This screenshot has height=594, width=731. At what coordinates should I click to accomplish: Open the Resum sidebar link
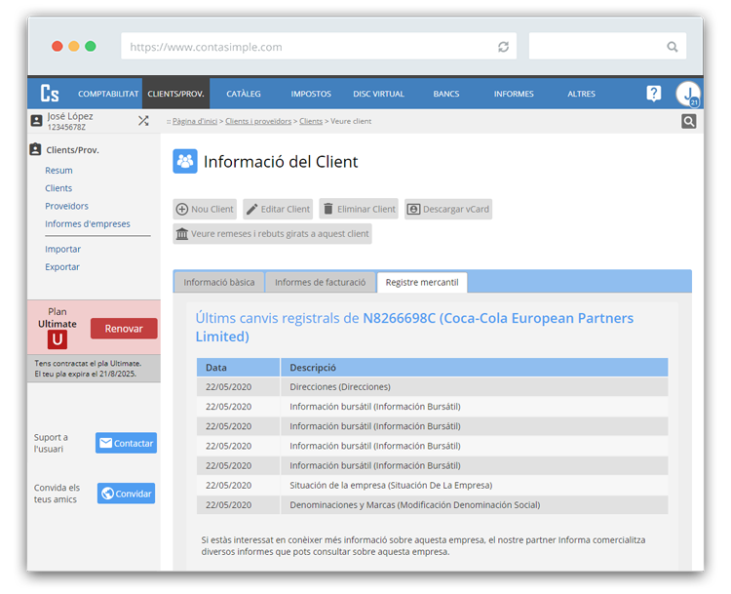[58, 171]
